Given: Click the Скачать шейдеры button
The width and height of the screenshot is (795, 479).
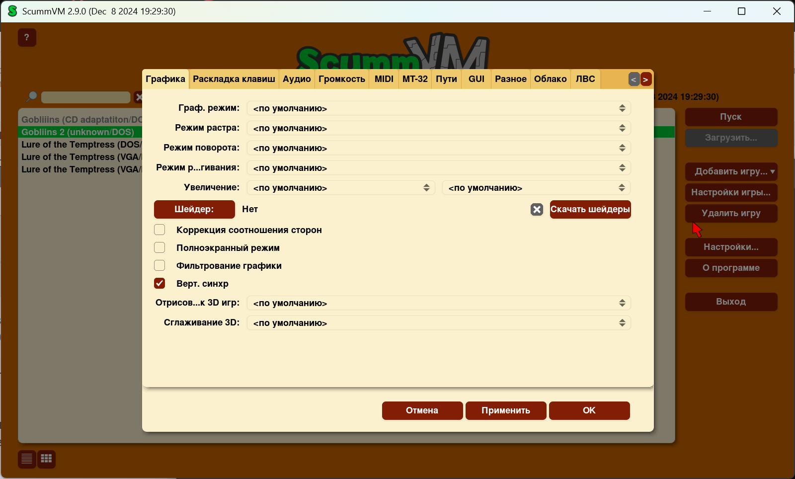Looking at the screenshot, I should (590, 209).
